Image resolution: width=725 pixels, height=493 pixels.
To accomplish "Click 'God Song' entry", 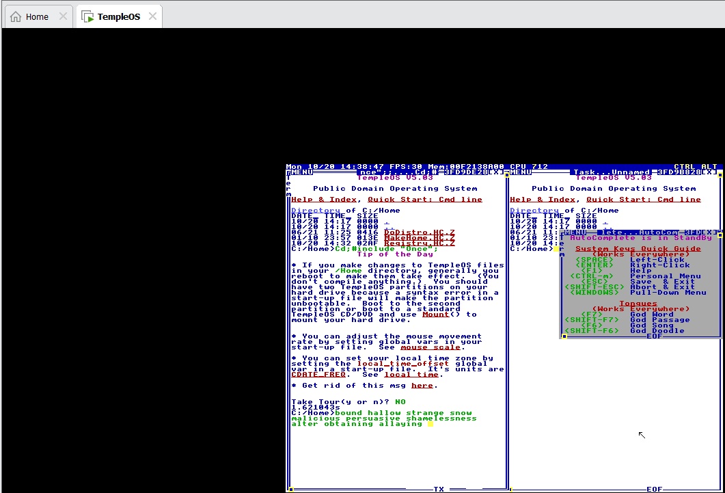I will coord(651,325).
